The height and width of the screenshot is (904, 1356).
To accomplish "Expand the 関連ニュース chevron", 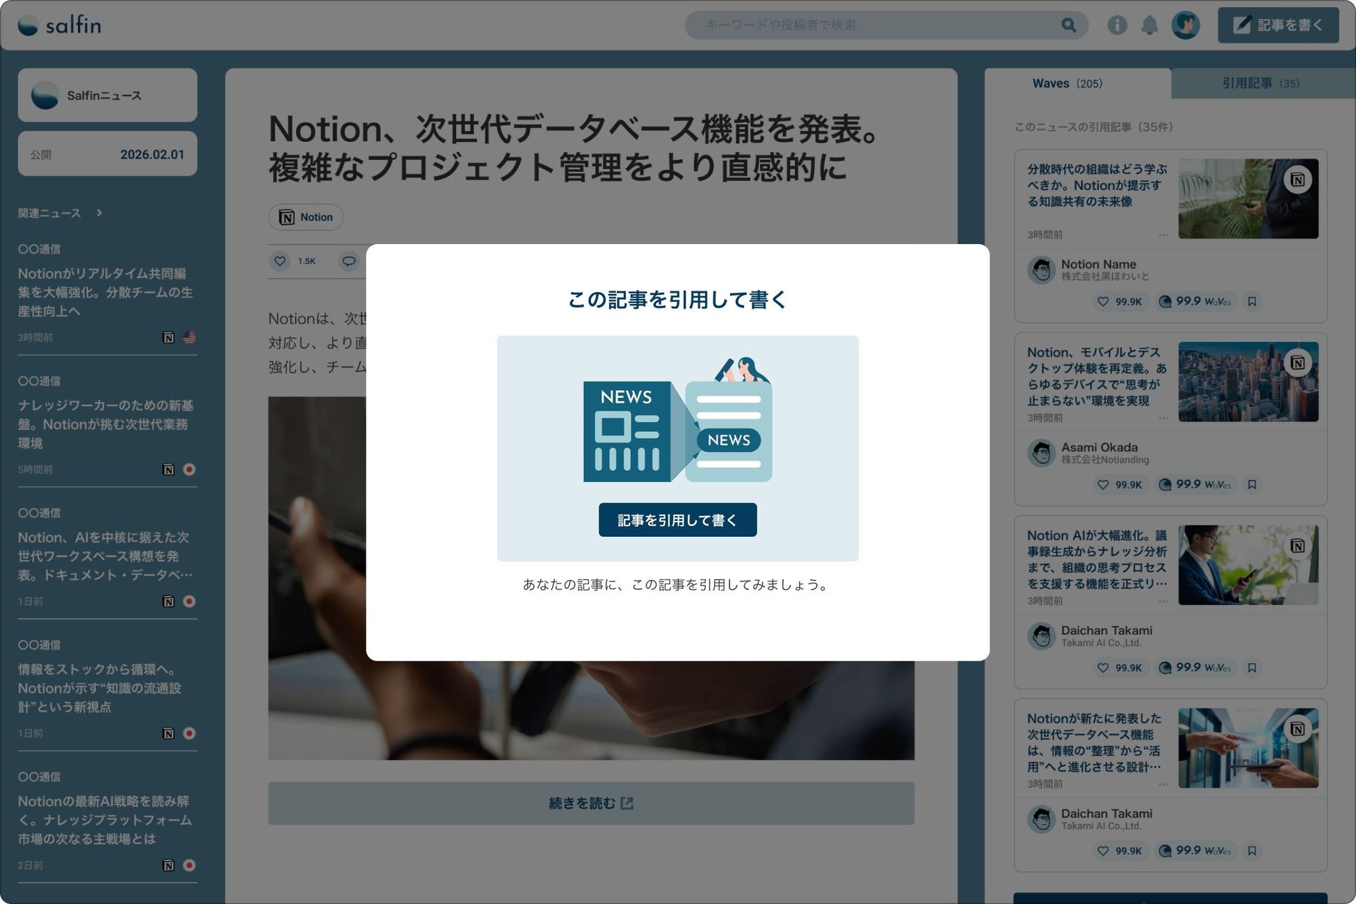I will [99, 213].
